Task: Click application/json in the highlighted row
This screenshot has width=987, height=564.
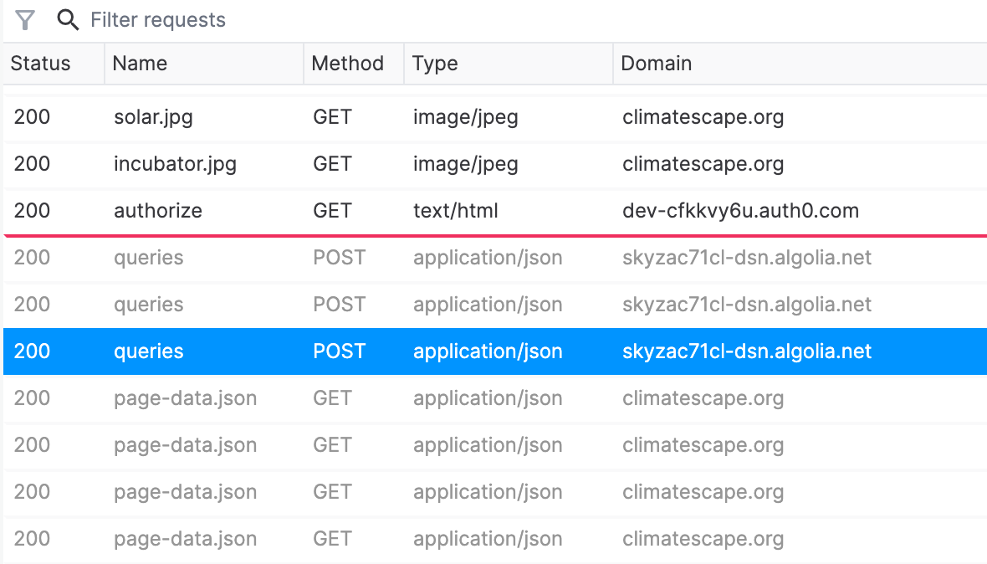Action: 487,351
